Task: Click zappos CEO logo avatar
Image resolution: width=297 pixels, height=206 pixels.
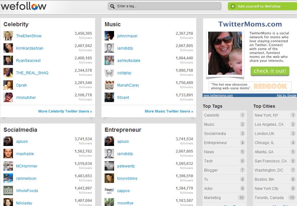Action: point(109,191)
